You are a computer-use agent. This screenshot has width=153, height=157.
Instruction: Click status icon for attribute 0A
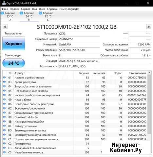point(4,104)
